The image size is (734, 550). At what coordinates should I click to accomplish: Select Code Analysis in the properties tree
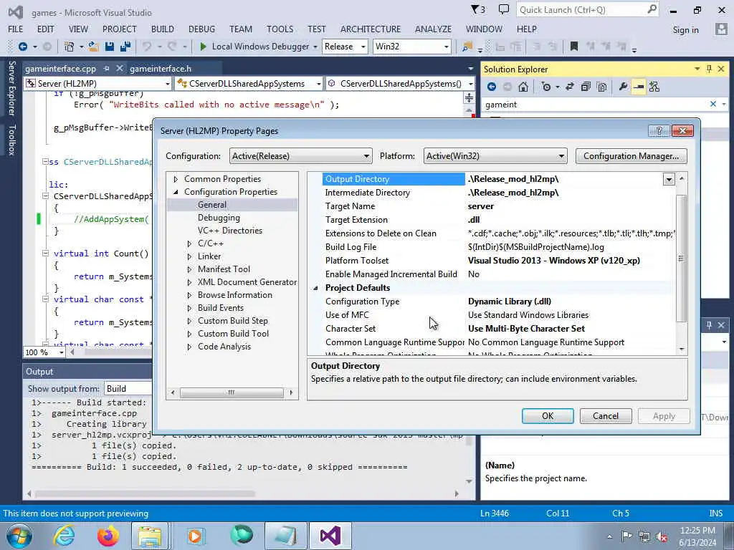(x=224, y=347)
